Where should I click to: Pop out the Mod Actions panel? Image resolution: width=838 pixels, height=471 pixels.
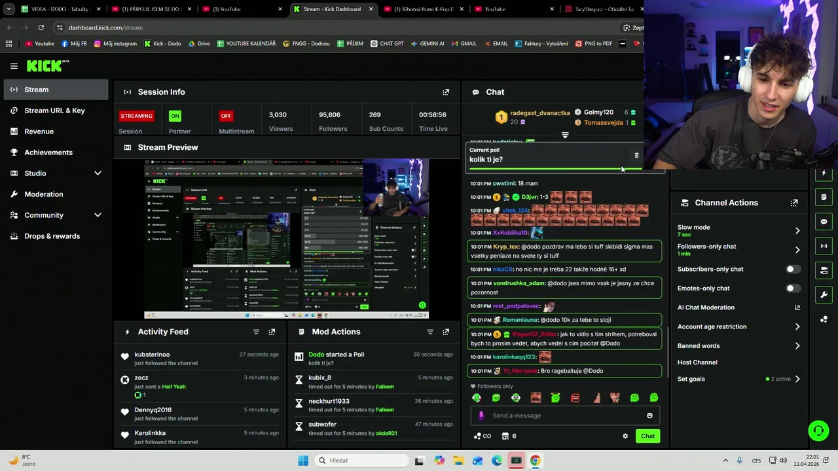coord(446,332)
